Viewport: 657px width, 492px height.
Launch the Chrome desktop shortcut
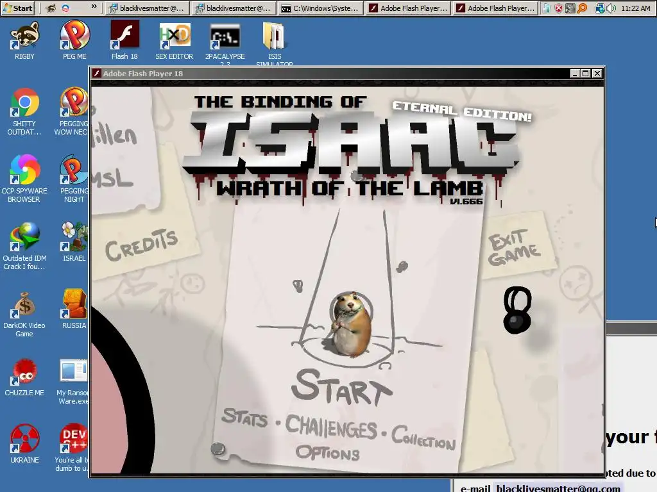[x=25, y=112]
